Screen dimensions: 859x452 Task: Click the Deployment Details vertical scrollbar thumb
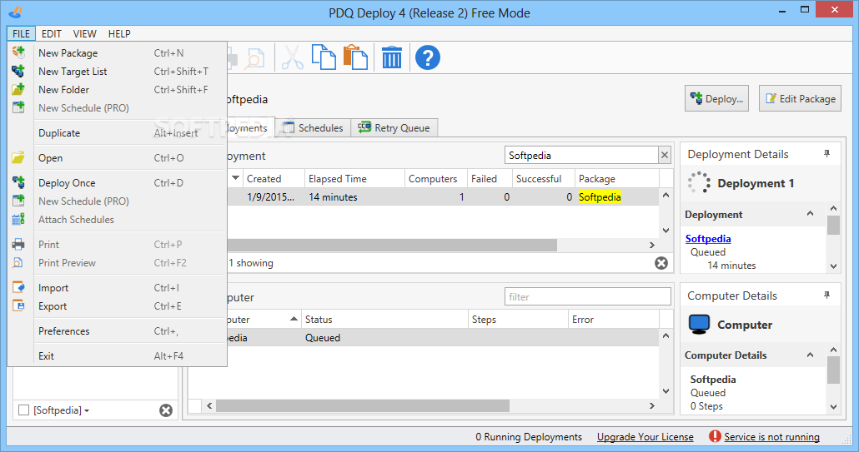833,225
